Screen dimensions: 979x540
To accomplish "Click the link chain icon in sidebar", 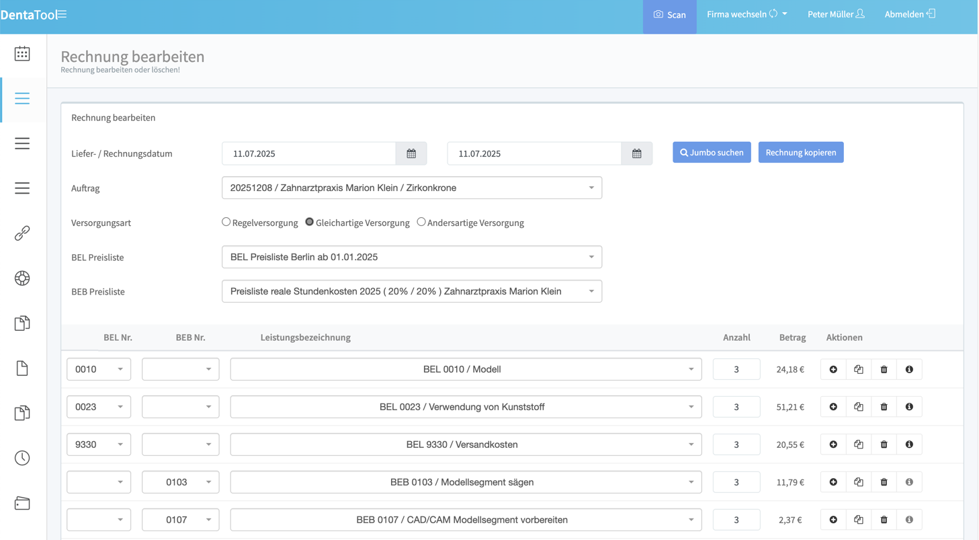I will click(22, 233).
